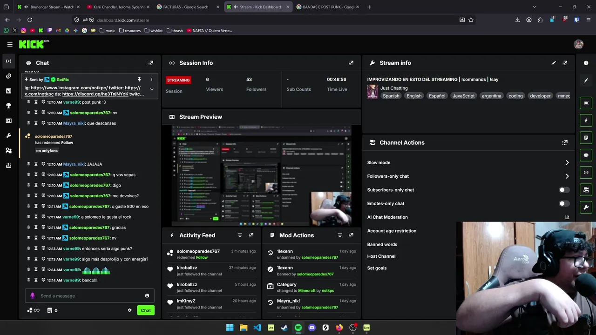Open the emoji picker in chat
Screen dimensions: 596x335
tap(147, 296)
